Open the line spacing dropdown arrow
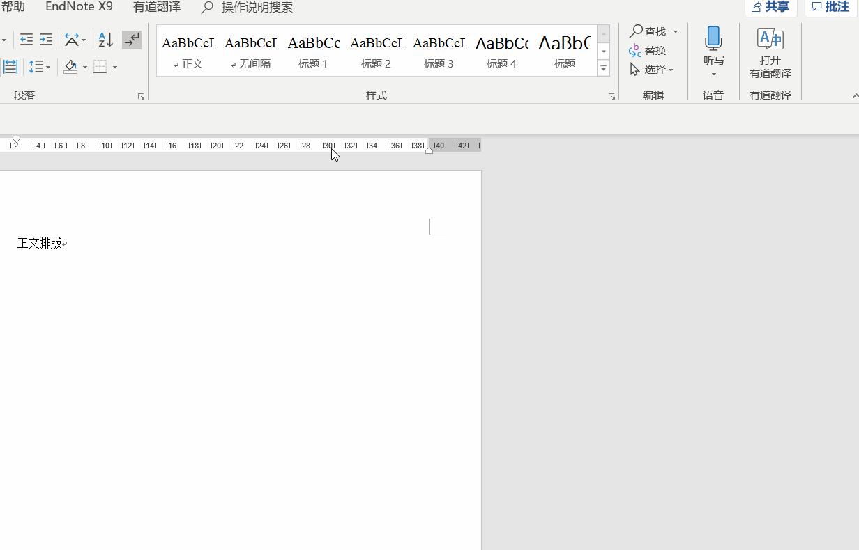Screen dimensions: 859x550 [48, 67]
